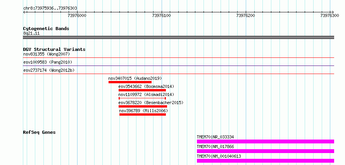Click the RefSeq Genes track title
345x165 pixels.
(x=40, y=132)
